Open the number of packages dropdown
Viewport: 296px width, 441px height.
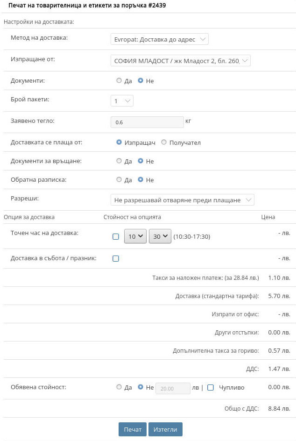[x=122, y=101]
